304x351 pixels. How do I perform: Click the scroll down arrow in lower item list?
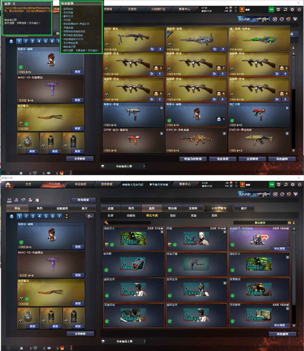pyautogui.click(x=294, y=326)
